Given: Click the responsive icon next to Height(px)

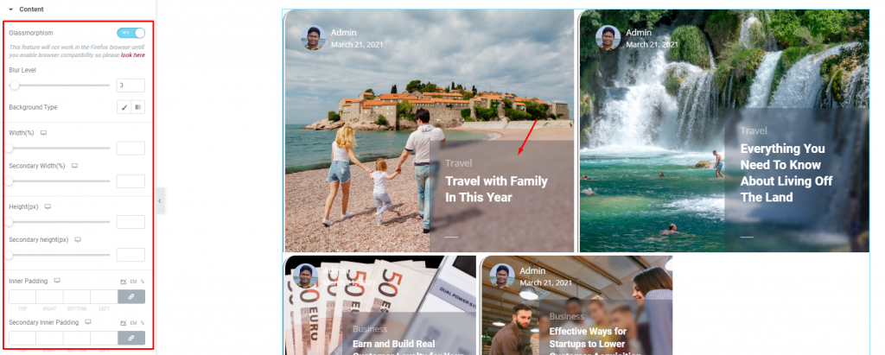Looking at the screenshot, I should point(48,206).
